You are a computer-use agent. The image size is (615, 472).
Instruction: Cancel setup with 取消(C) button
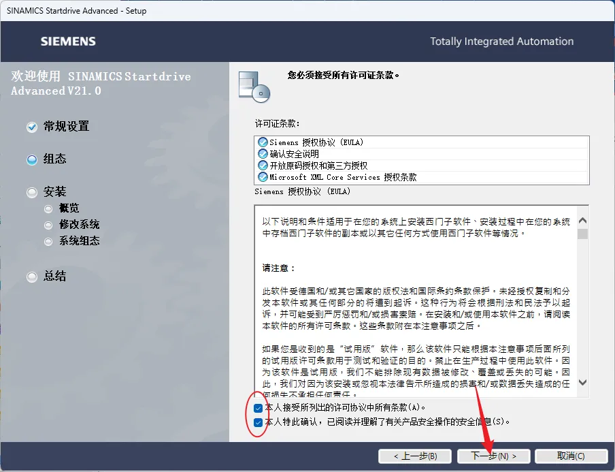coord(571,456)
